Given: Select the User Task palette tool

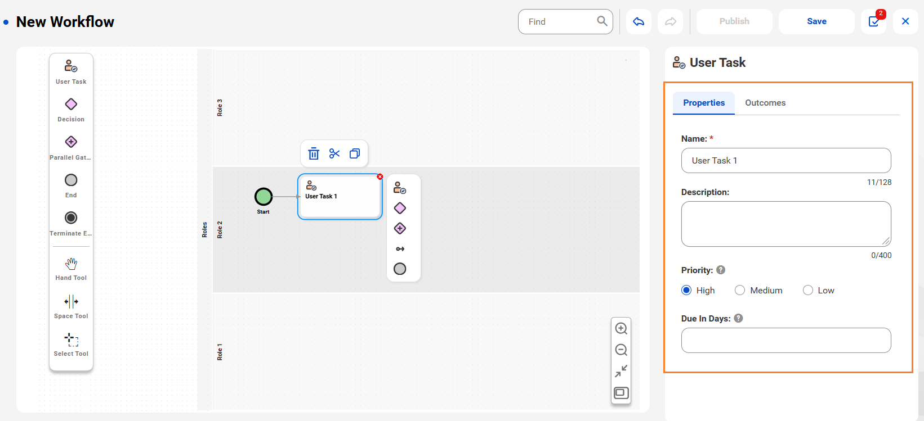Looking at the screenshot, I should (x=71, y=72).
